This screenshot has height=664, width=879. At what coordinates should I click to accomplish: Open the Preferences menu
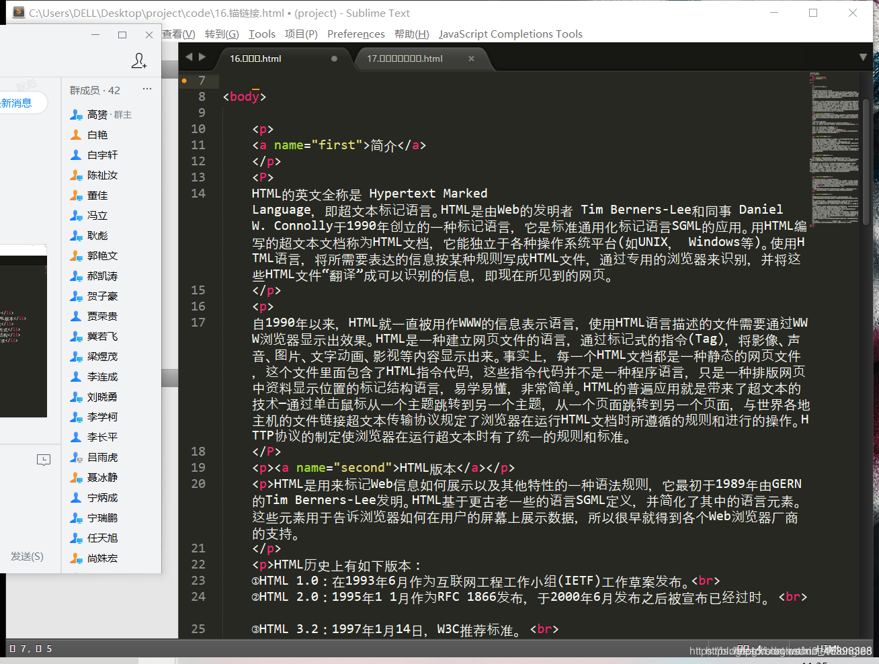(x=356, y=34)
